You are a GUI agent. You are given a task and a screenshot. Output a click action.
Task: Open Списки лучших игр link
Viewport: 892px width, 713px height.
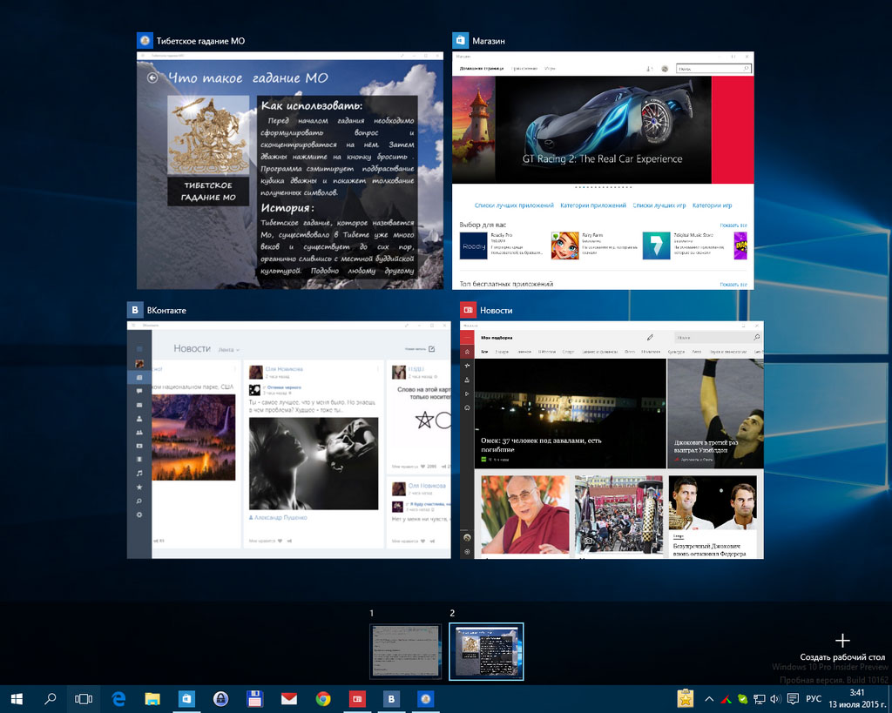[659, 205]
